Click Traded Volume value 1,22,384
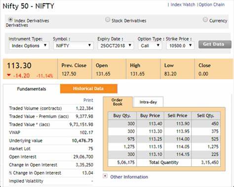This screenshot has height=187, width=234. tap(84, 108)
